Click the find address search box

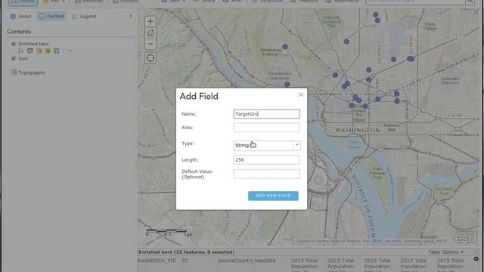click(415, 2)
